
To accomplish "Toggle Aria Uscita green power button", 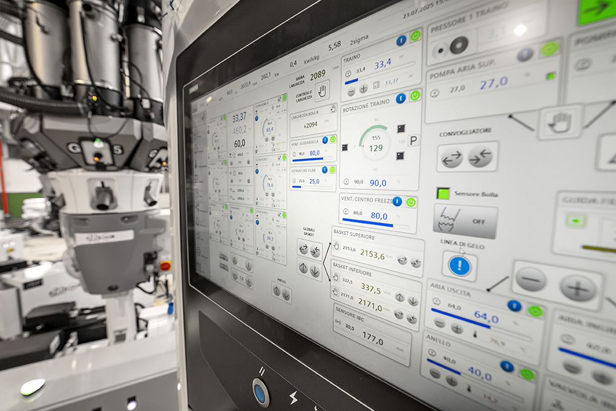I will tap(535, 311).
